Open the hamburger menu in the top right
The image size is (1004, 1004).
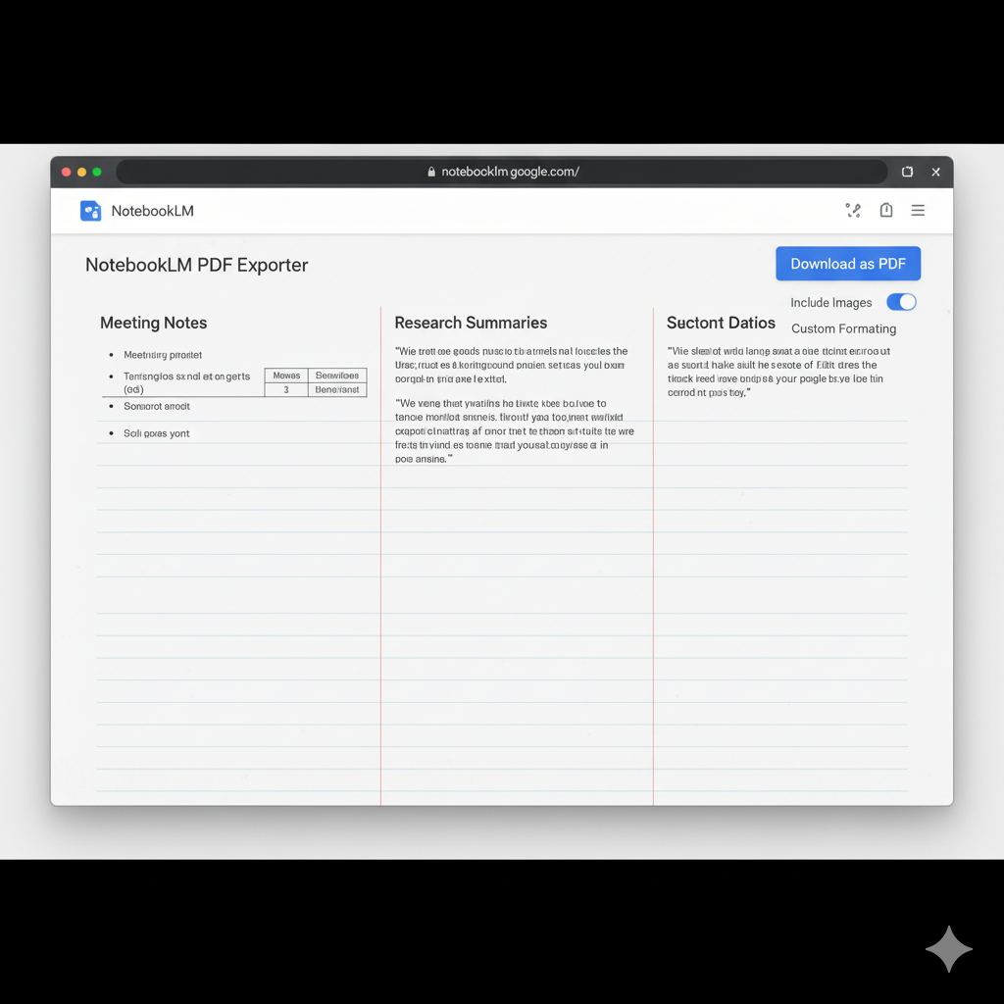pos(918,210)
